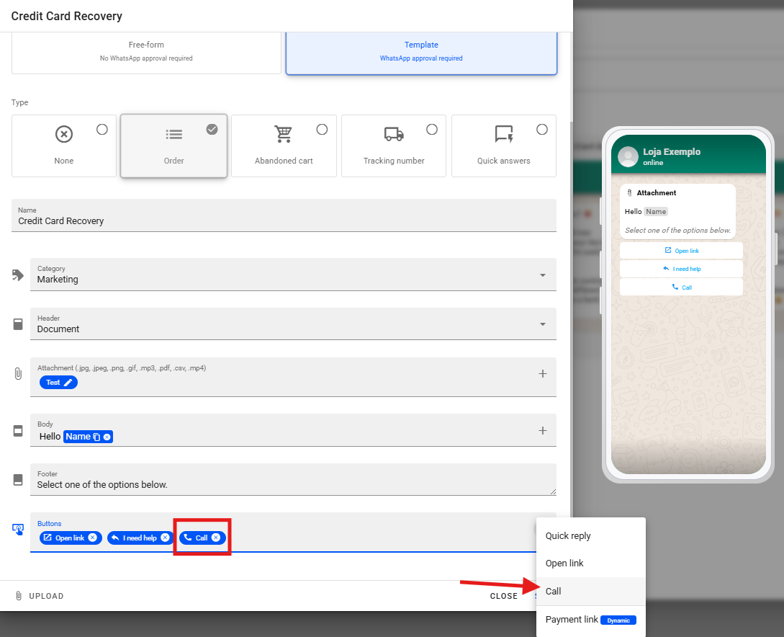Image resolution: width=784 pixels, height=637 pixels.
Task: Edit the Test attachment pencil icon
Action: (x=68, y=383)
